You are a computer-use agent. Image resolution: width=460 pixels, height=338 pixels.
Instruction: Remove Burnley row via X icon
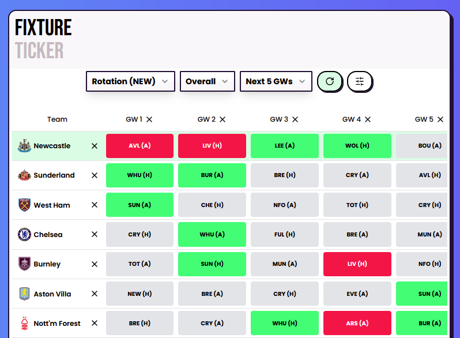click(95, 264)
